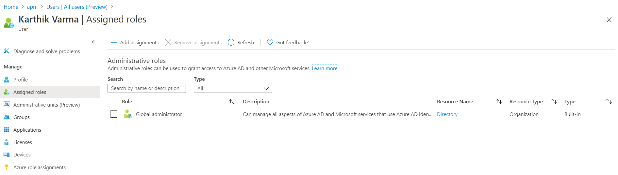Open Devices from the sidebar
618x175 pixels.
[22, 154]
